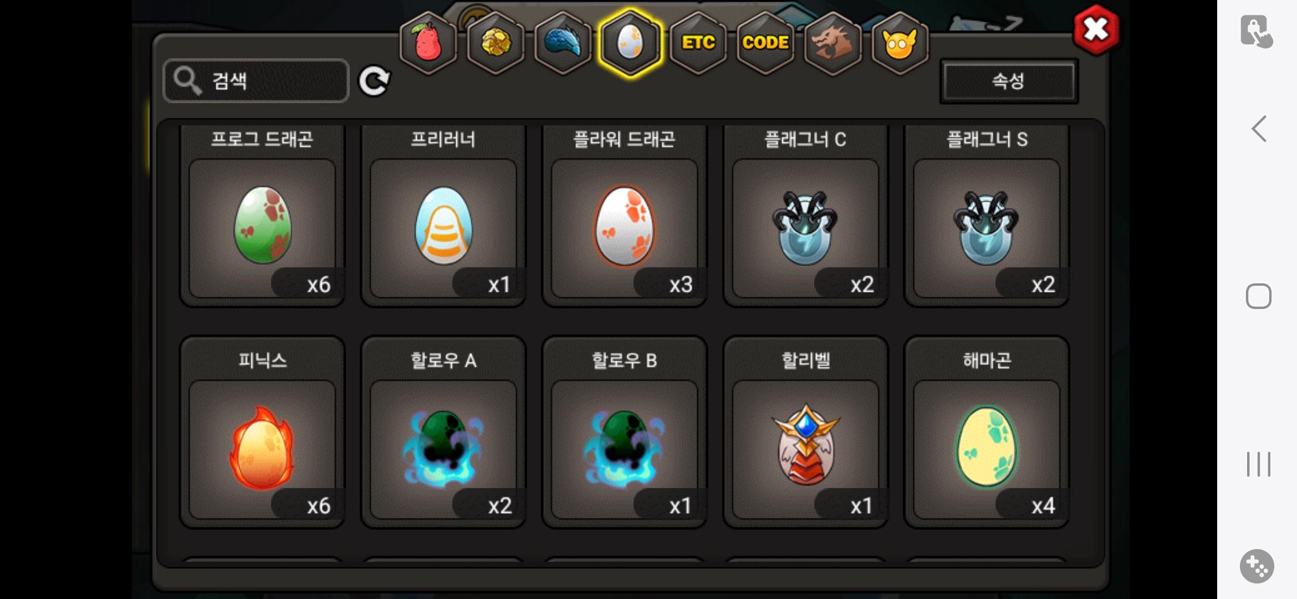Open the brown dragon category icon

pos(833,43)
